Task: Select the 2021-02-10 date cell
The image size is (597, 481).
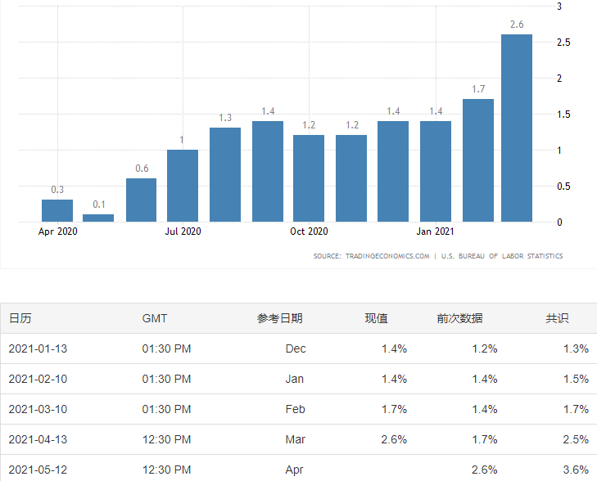Action: click(38, 379)
